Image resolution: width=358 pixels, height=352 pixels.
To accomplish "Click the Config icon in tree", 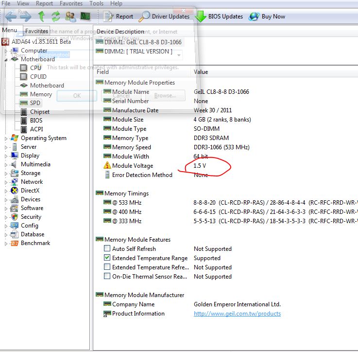I will click(15, 226).
